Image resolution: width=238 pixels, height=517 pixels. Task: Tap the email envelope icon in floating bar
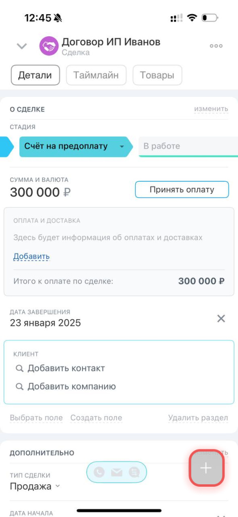click(116, 473)
